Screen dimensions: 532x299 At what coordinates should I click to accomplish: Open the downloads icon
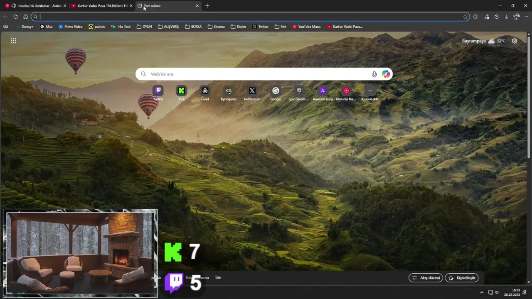507,17
